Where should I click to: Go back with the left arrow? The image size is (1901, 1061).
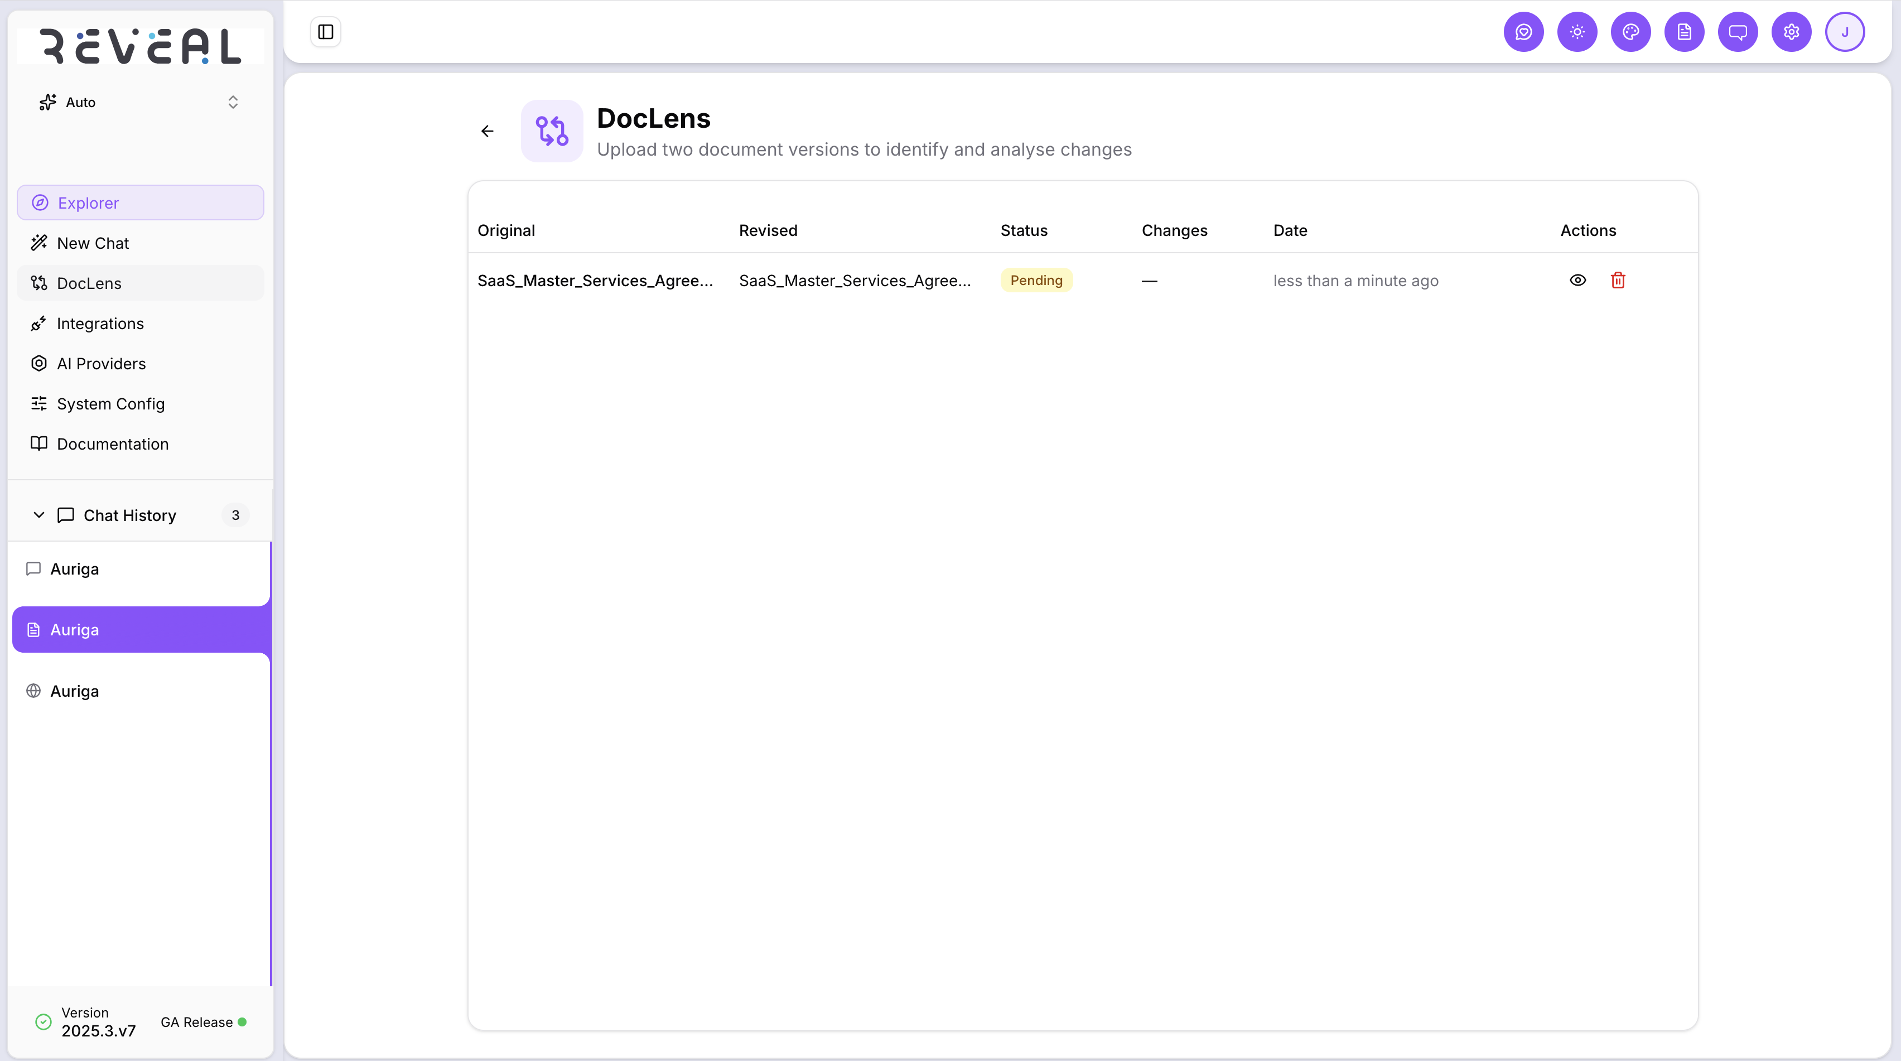point(487,131)
